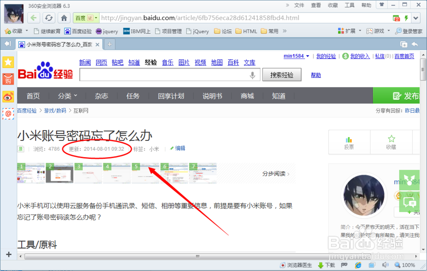This screenshot has height=271, width=427.
Task: Click into the Baidu search input field
Action: (170, 75)
